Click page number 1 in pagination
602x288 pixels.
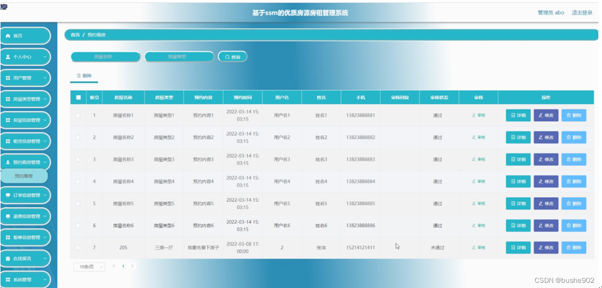(x=123, y=266)
